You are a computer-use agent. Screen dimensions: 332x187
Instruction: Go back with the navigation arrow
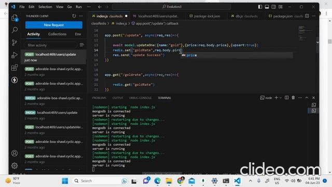(100, 7)
